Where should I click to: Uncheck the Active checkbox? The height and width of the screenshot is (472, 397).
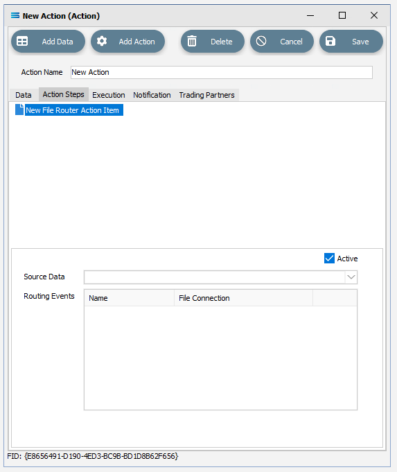coord(329,259)
